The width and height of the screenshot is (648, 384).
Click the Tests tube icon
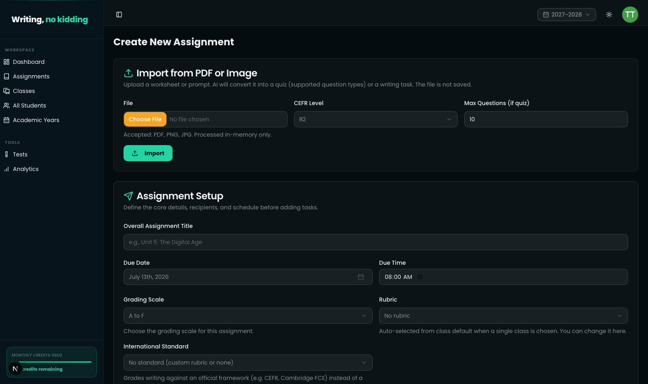point(6,154)
